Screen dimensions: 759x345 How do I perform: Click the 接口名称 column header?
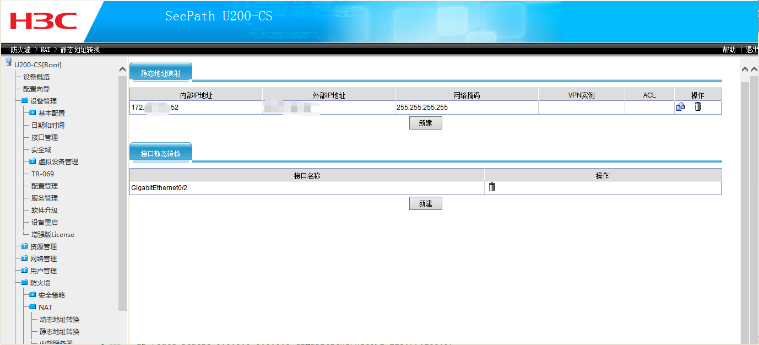(x=307, y=176)
